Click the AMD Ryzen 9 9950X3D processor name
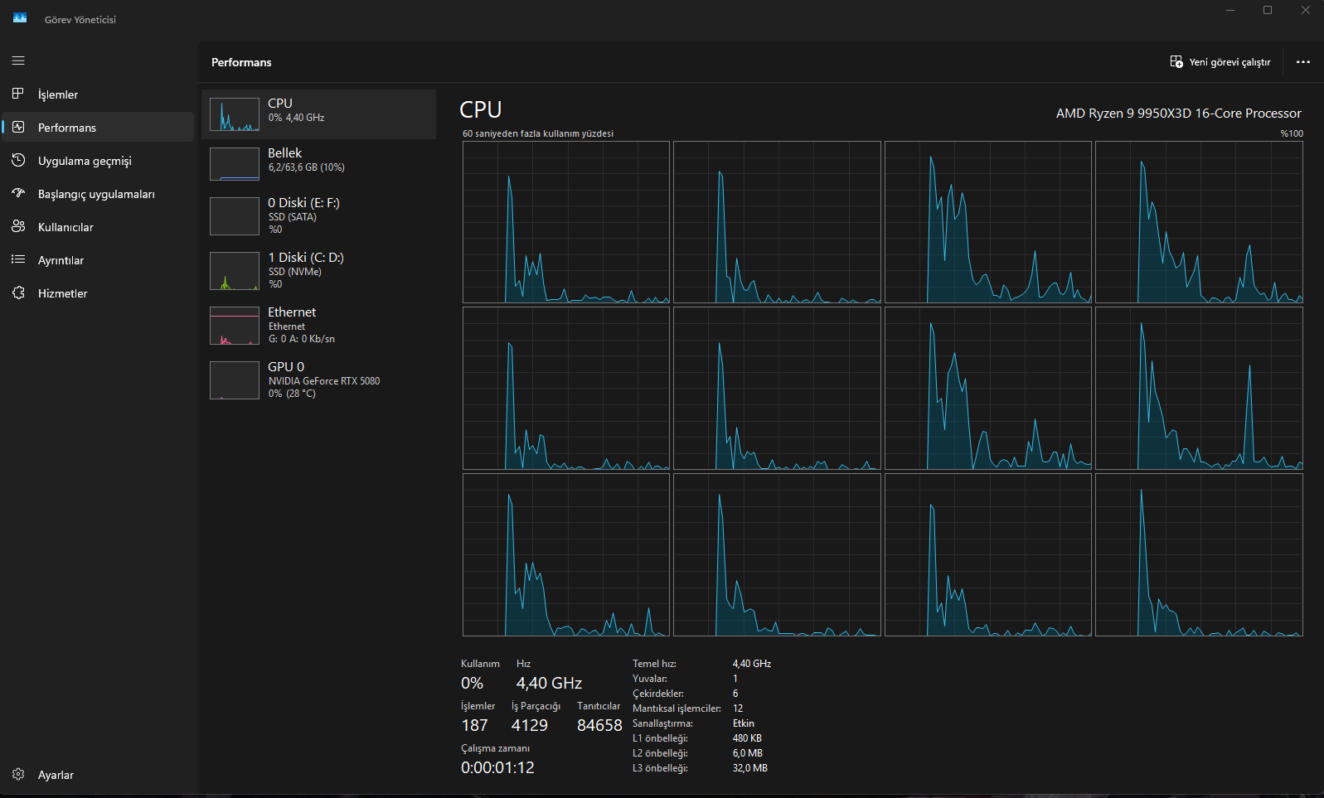 pyautogui.click(x=1178, y=114)
